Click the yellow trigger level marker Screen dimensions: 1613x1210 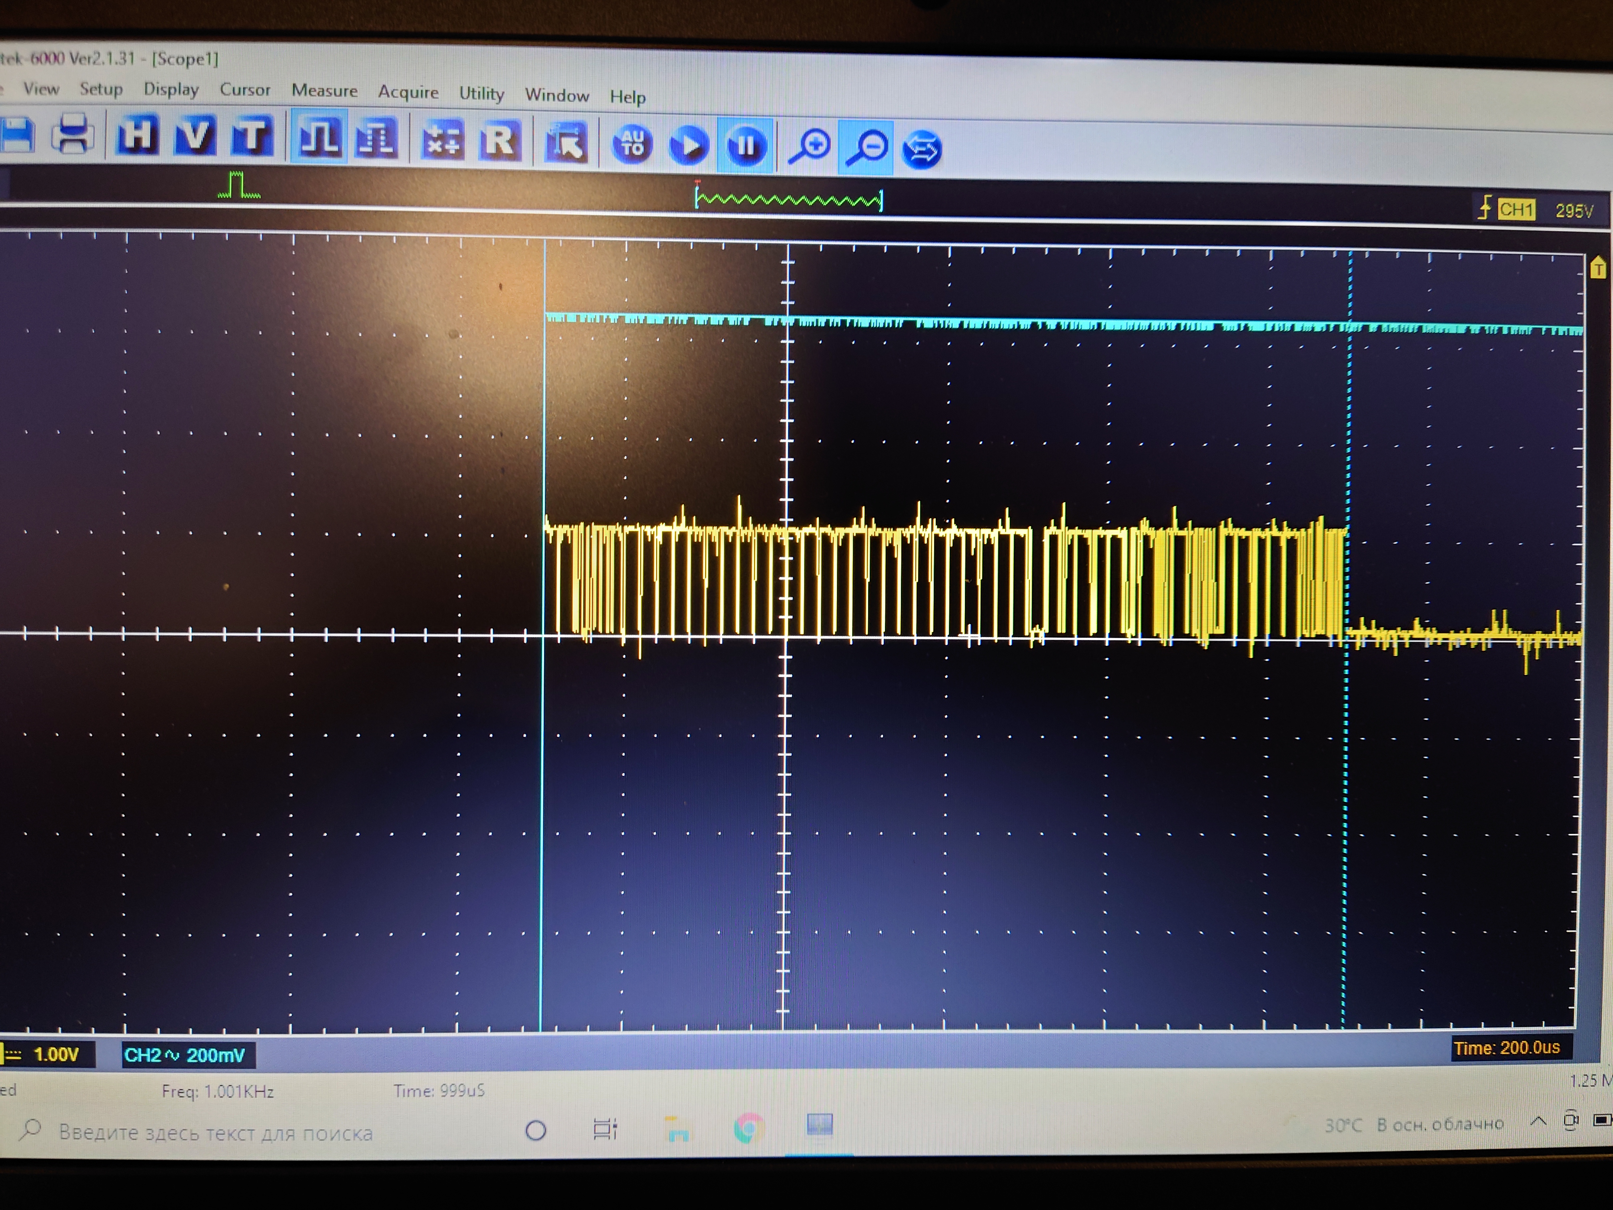tap(1598, 268)
